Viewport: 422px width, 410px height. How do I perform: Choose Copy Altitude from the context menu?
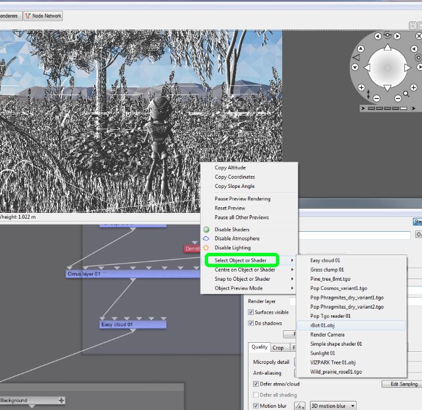249,167
